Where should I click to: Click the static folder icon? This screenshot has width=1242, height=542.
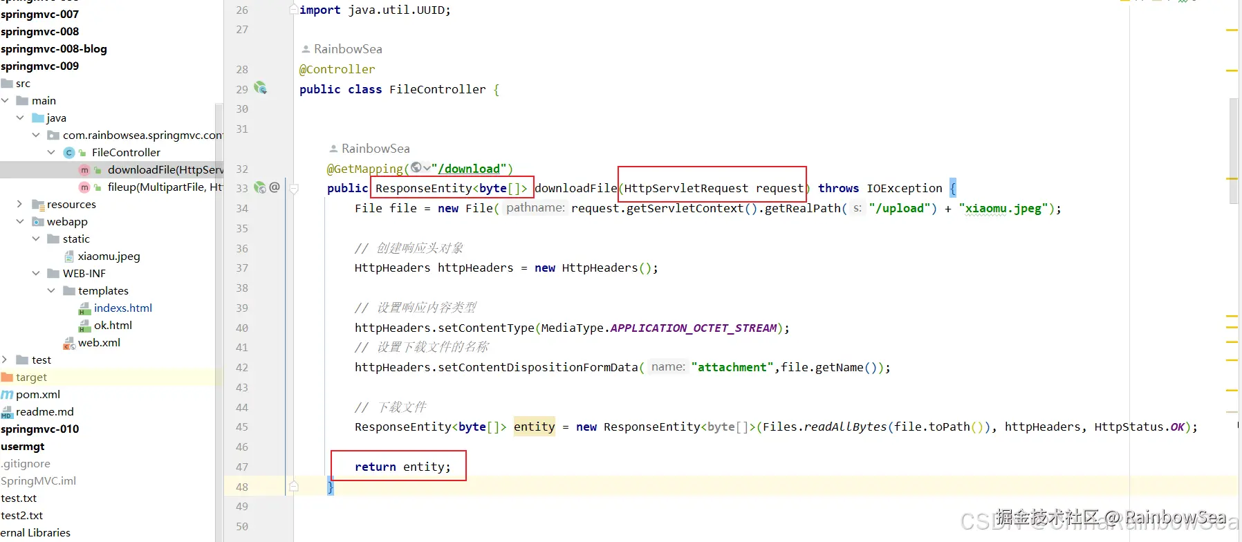53,239
